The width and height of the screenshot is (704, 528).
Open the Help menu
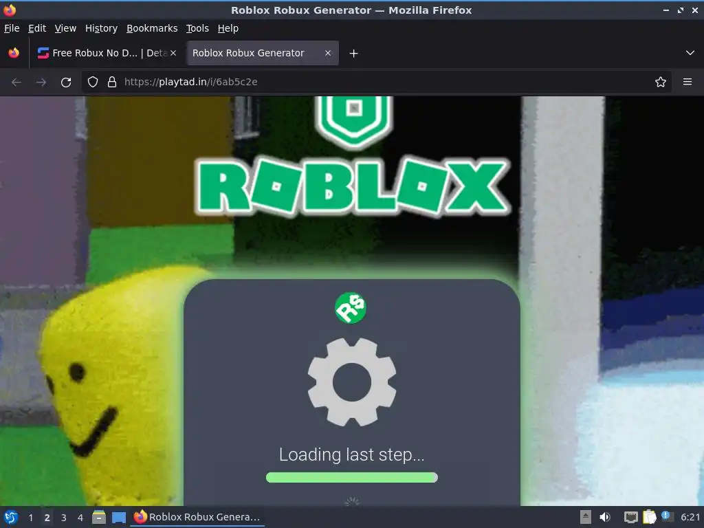pyautogui.click(x=228, y=28)
